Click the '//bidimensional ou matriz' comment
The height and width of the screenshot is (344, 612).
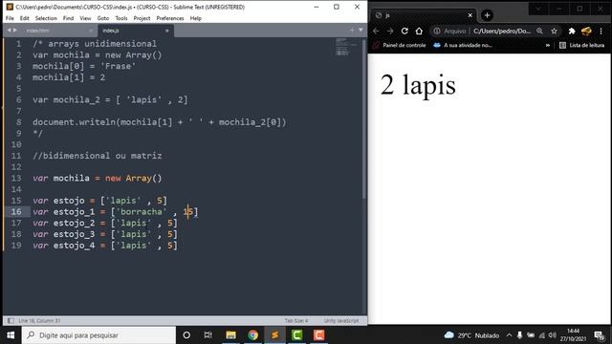(98, 156)
